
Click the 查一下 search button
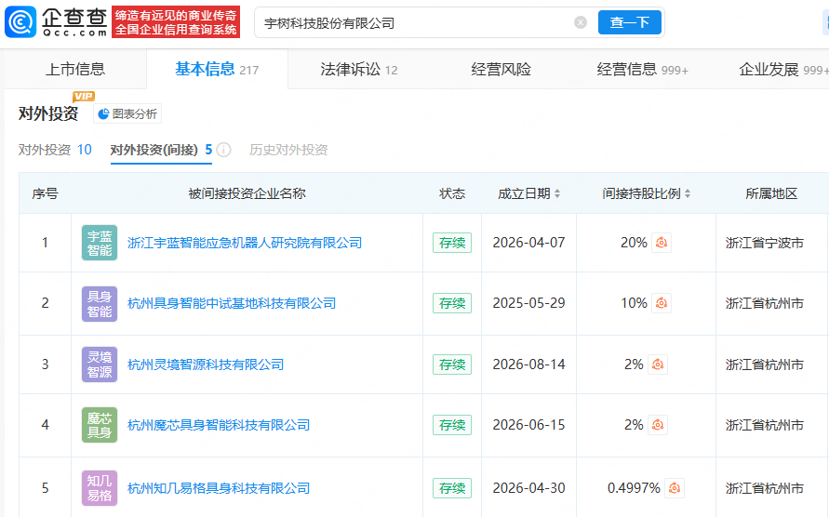coord(630,22)
